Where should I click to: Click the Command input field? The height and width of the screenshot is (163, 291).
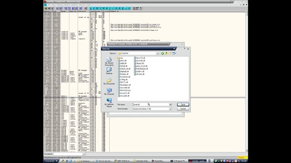(x=68, y=154)
